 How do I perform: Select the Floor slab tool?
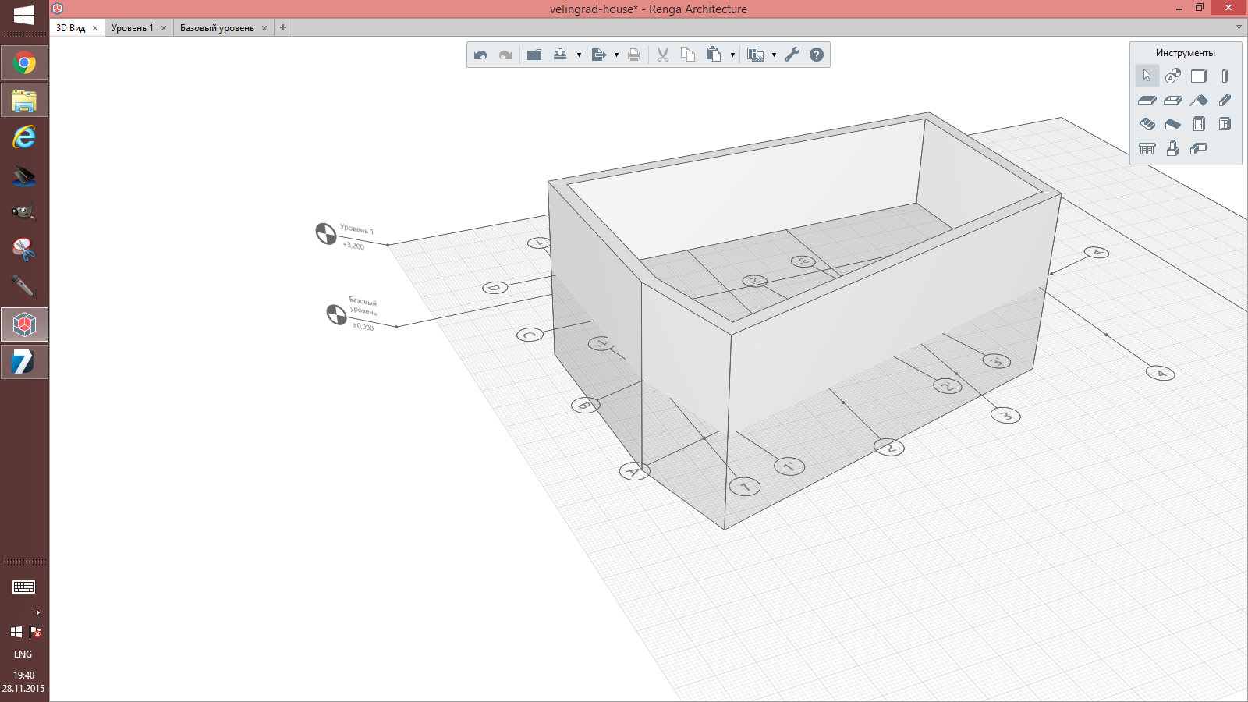[1147, 100]
